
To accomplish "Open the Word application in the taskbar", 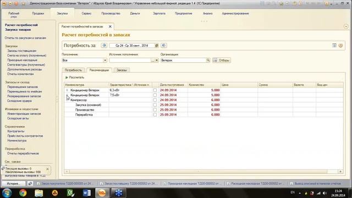I will 87,193.
